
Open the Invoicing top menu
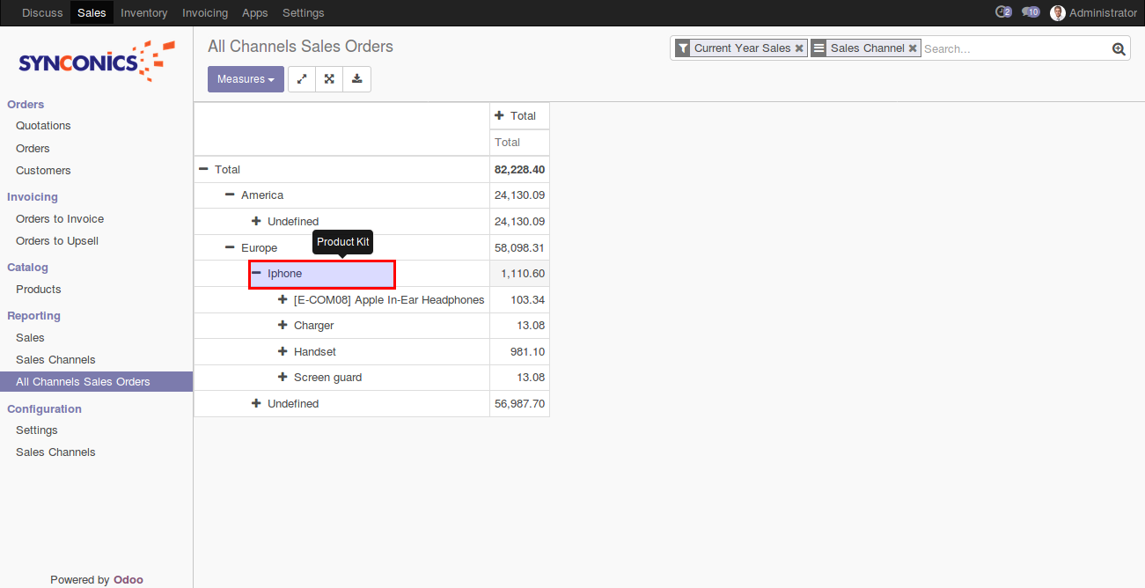[x=204, y=12]
